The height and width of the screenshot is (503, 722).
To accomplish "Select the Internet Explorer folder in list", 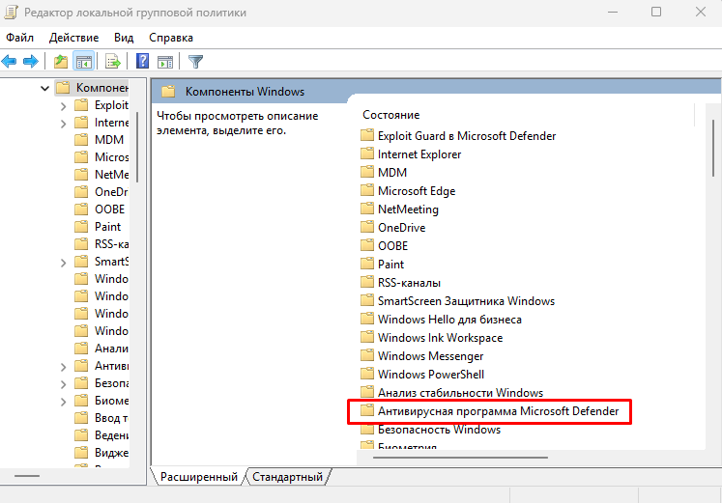I will tap(411, 154).
